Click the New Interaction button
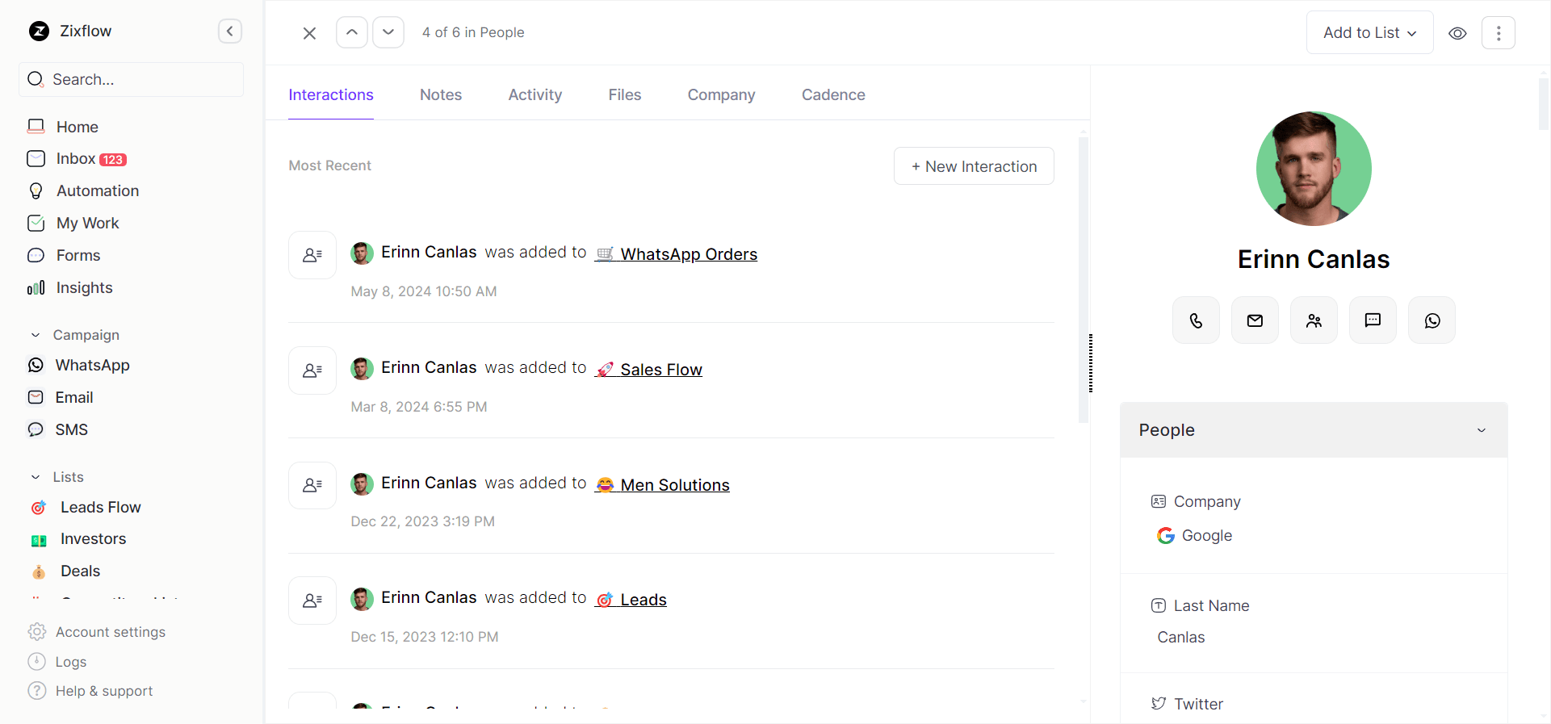This screenshot has height=724, width=1551. point(974,166)
